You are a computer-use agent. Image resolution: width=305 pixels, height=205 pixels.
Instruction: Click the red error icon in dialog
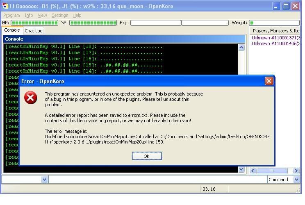[30, 98]
